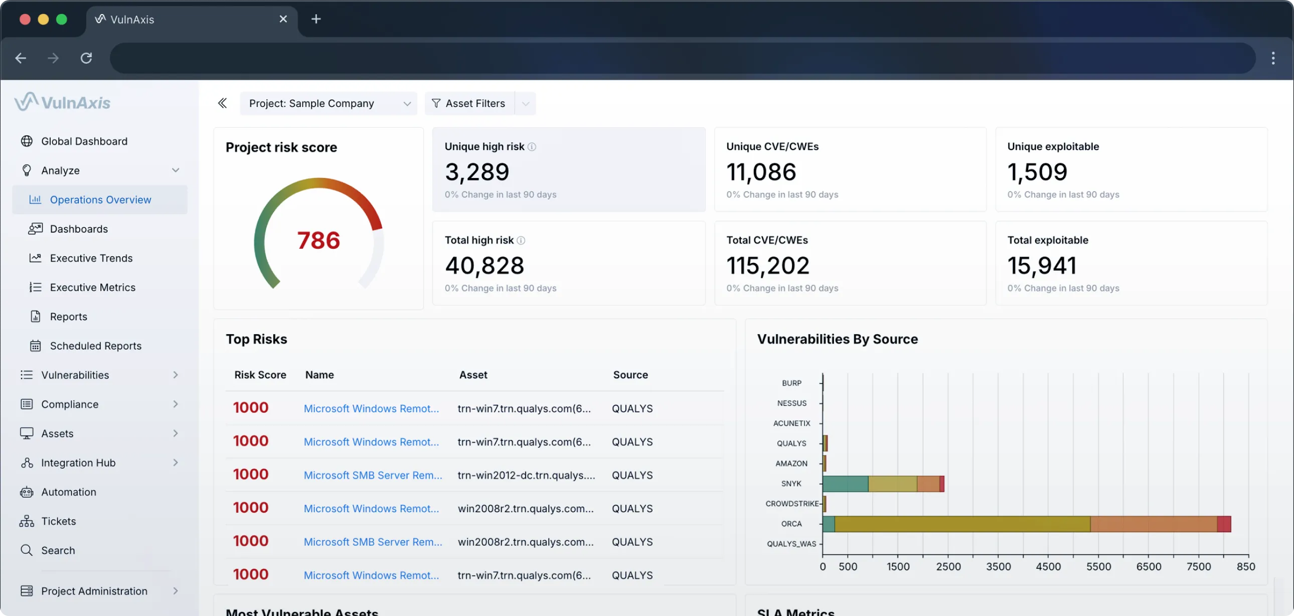Collapse sidebar with the double-chevron icon

[223, 103]
